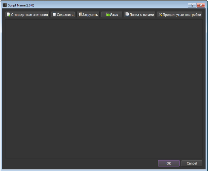
Task: Load settings using the Загрузить label
Action: [x=90, y=15]
